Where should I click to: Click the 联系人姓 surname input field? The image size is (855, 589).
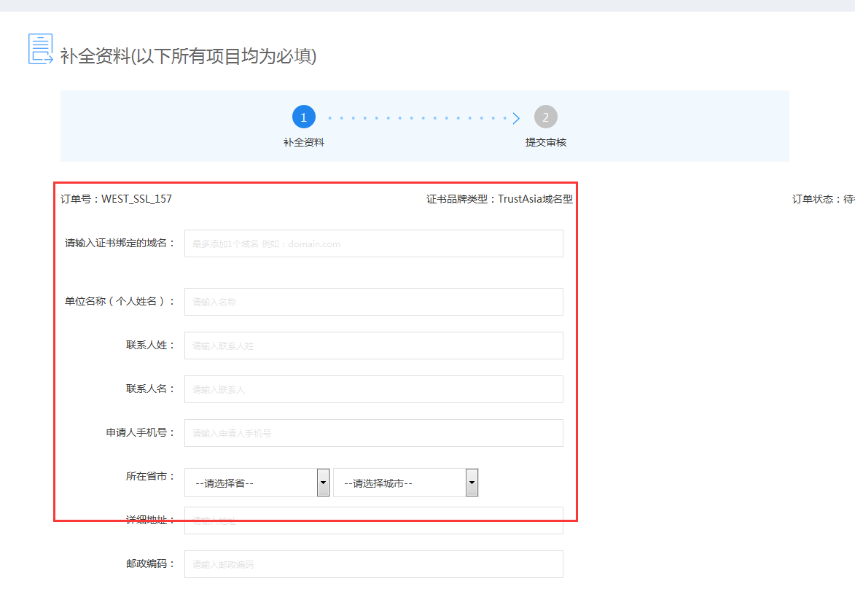(373, 345)
